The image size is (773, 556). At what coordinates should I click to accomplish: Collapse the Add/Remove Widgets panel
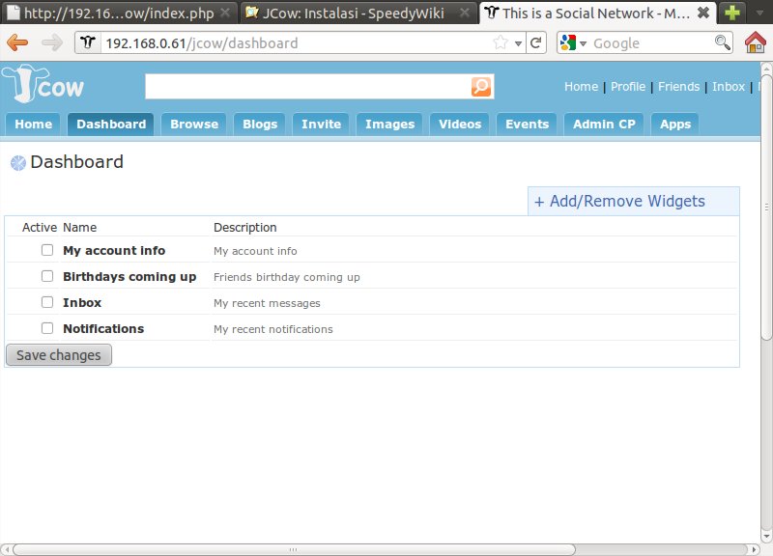619,202
